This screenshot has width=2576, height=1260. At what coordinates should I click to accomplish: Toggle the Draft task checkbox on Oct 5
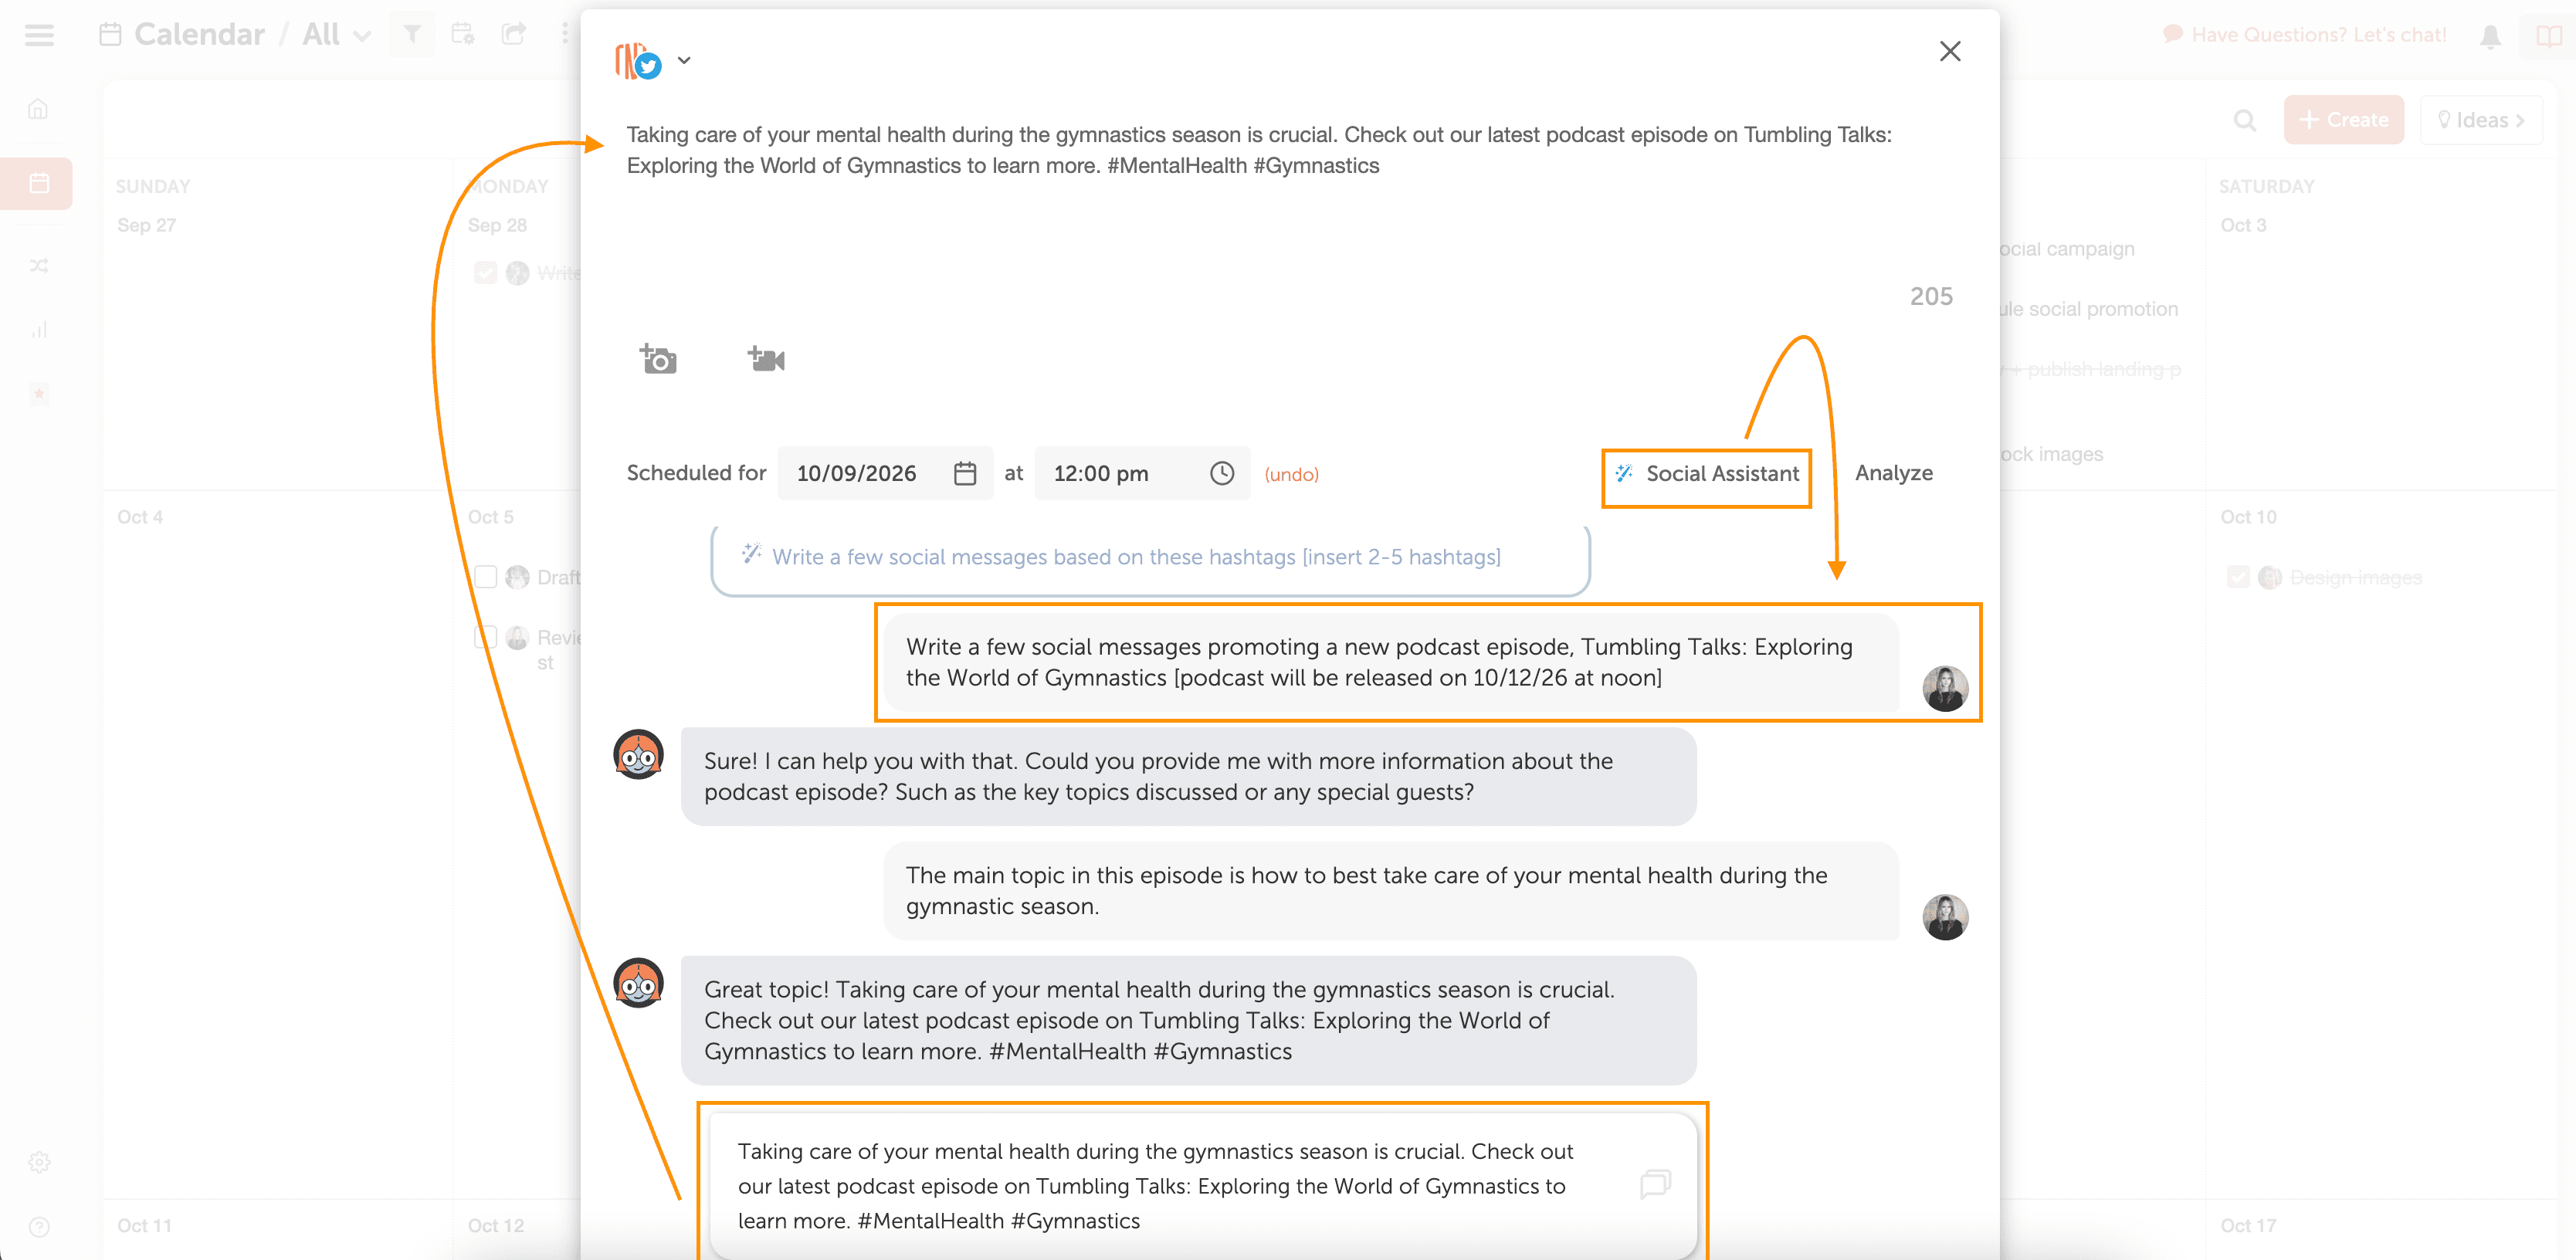coord(486,577)
